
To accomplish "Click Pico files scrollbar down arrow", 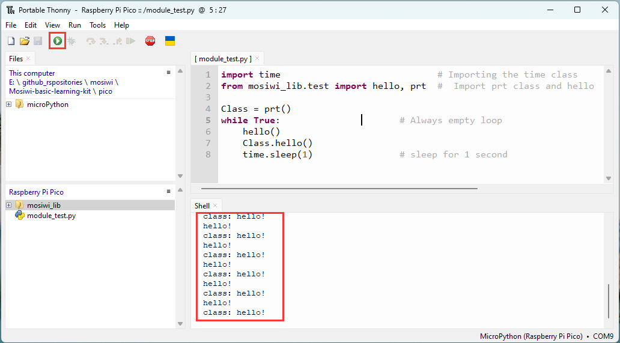I will 180,324.
